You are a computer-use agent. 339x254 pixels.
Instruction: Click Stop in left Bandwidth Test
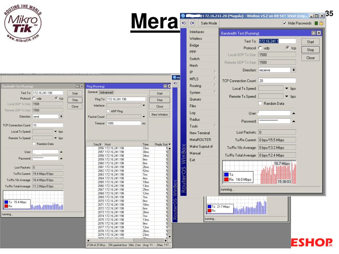tap(75, 100)
